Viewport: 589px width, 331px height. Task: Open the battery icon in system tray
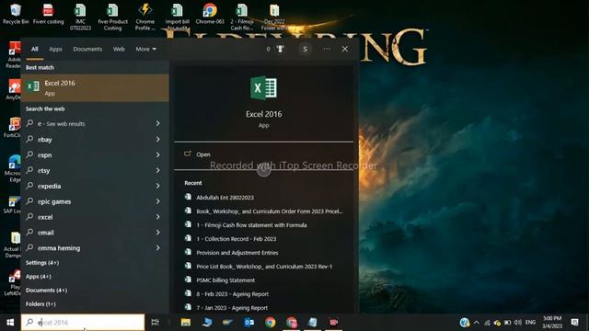[507, 323]
